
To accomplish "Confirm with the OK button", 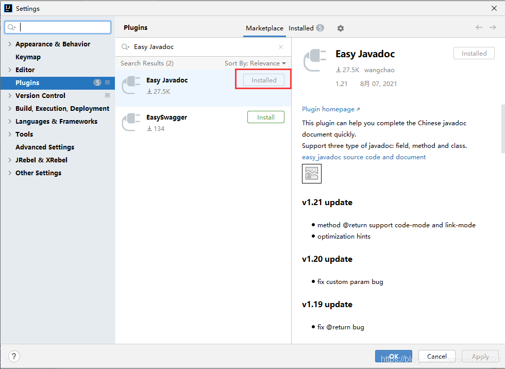I will pyautogui.click(x=394, y=356).
